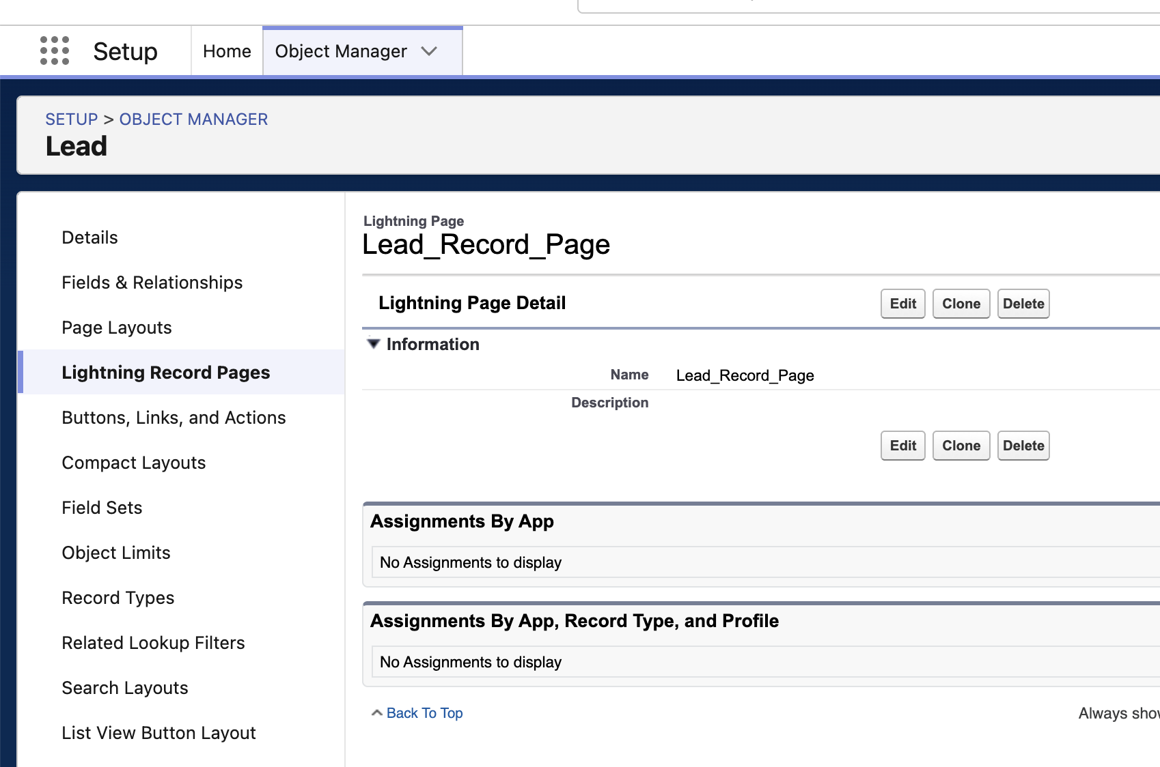Collapse the Information section triangle
1160x767 pixels.
click(x=373, y=344)
